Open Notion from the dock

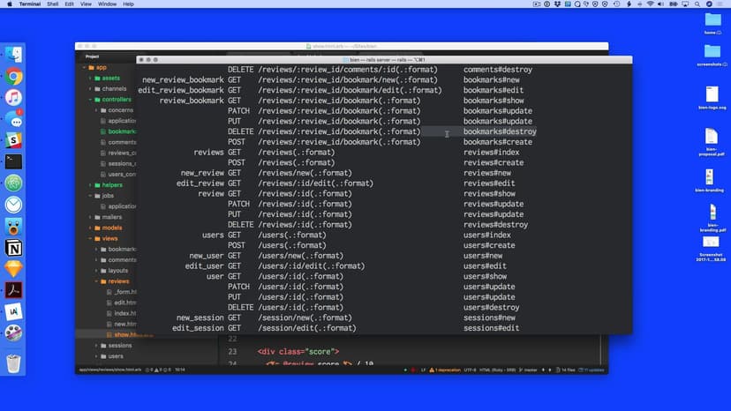[13, 247]
